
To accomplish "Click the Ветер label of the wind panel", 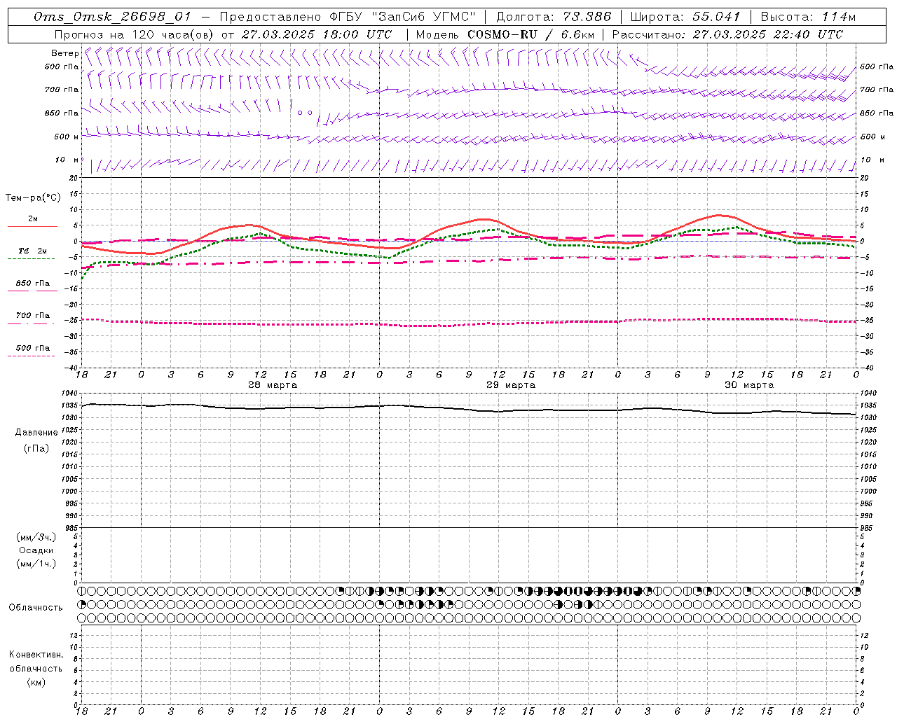I will point(64,53).
